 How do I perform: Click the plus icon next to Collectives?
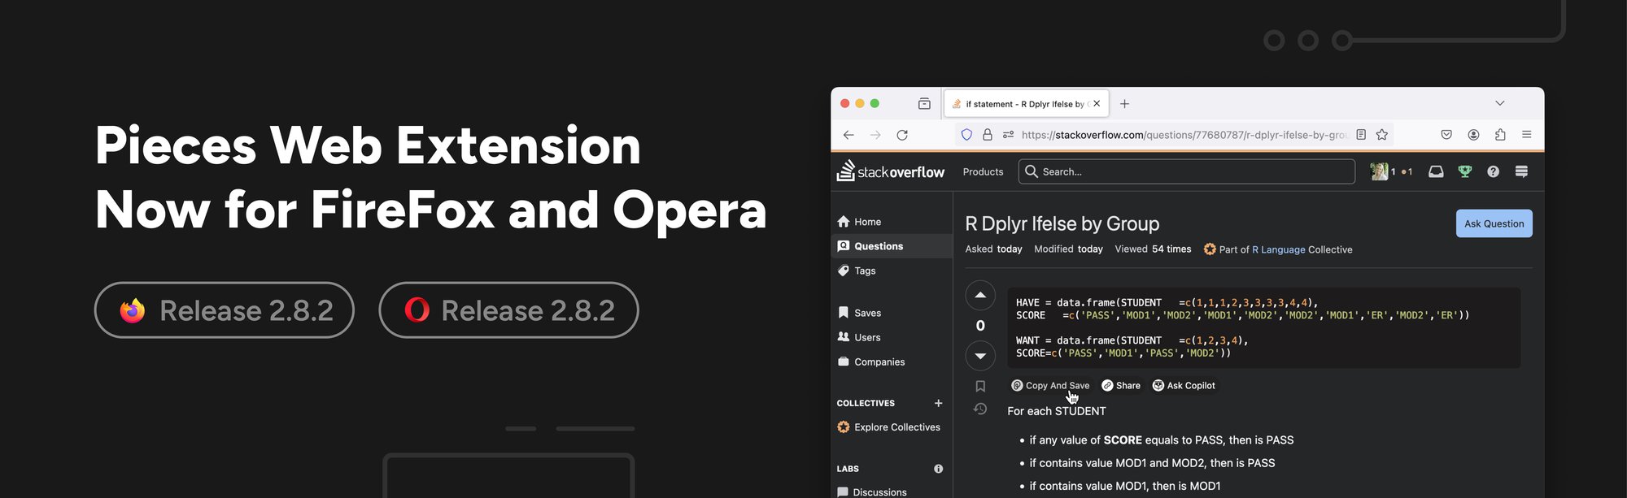[x=938, y=403]
